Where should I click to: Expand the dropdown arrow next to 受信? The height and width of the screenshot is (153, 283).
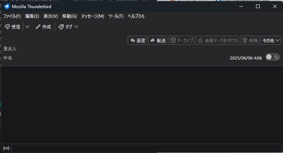tap(27, 27)
